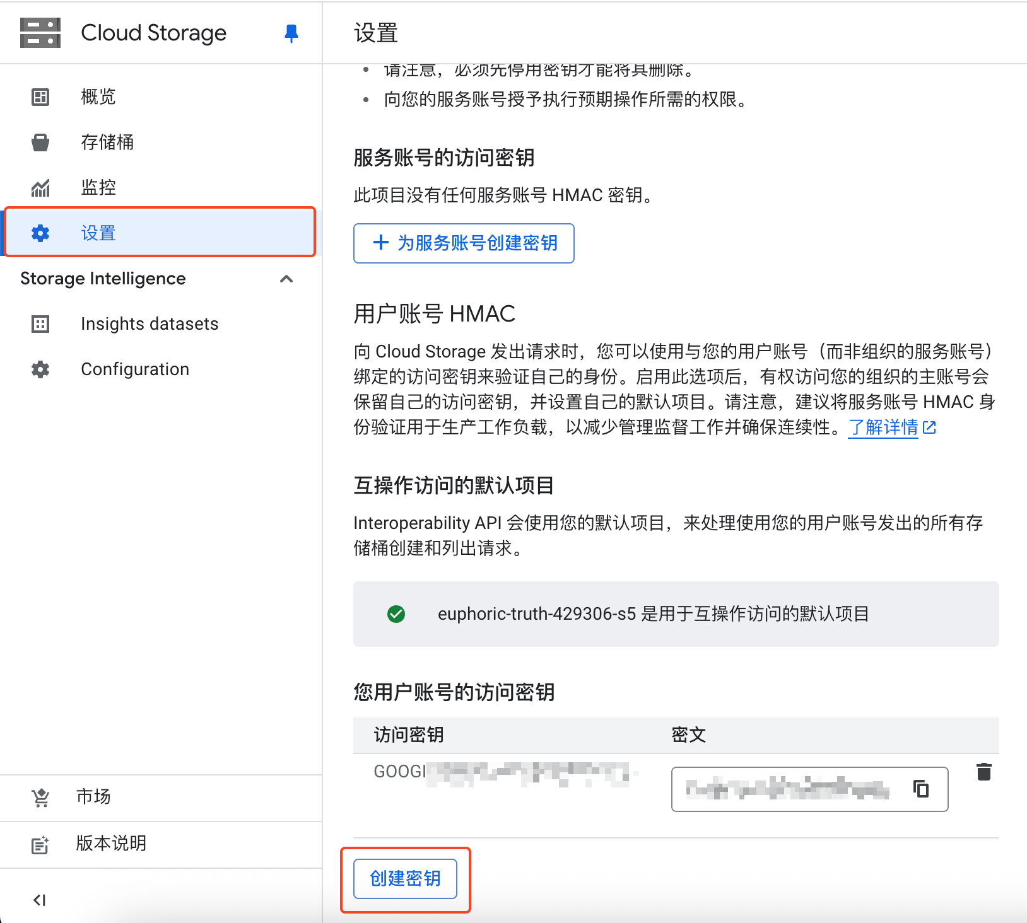Click the marketplace cart icon
Image resolution: width=1027 pixels, height=923 pixels.
(40, 798)
